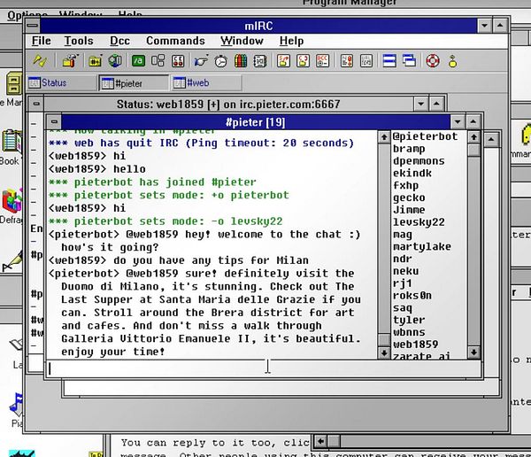Select wbnns in the nickname list

point(409,332)
